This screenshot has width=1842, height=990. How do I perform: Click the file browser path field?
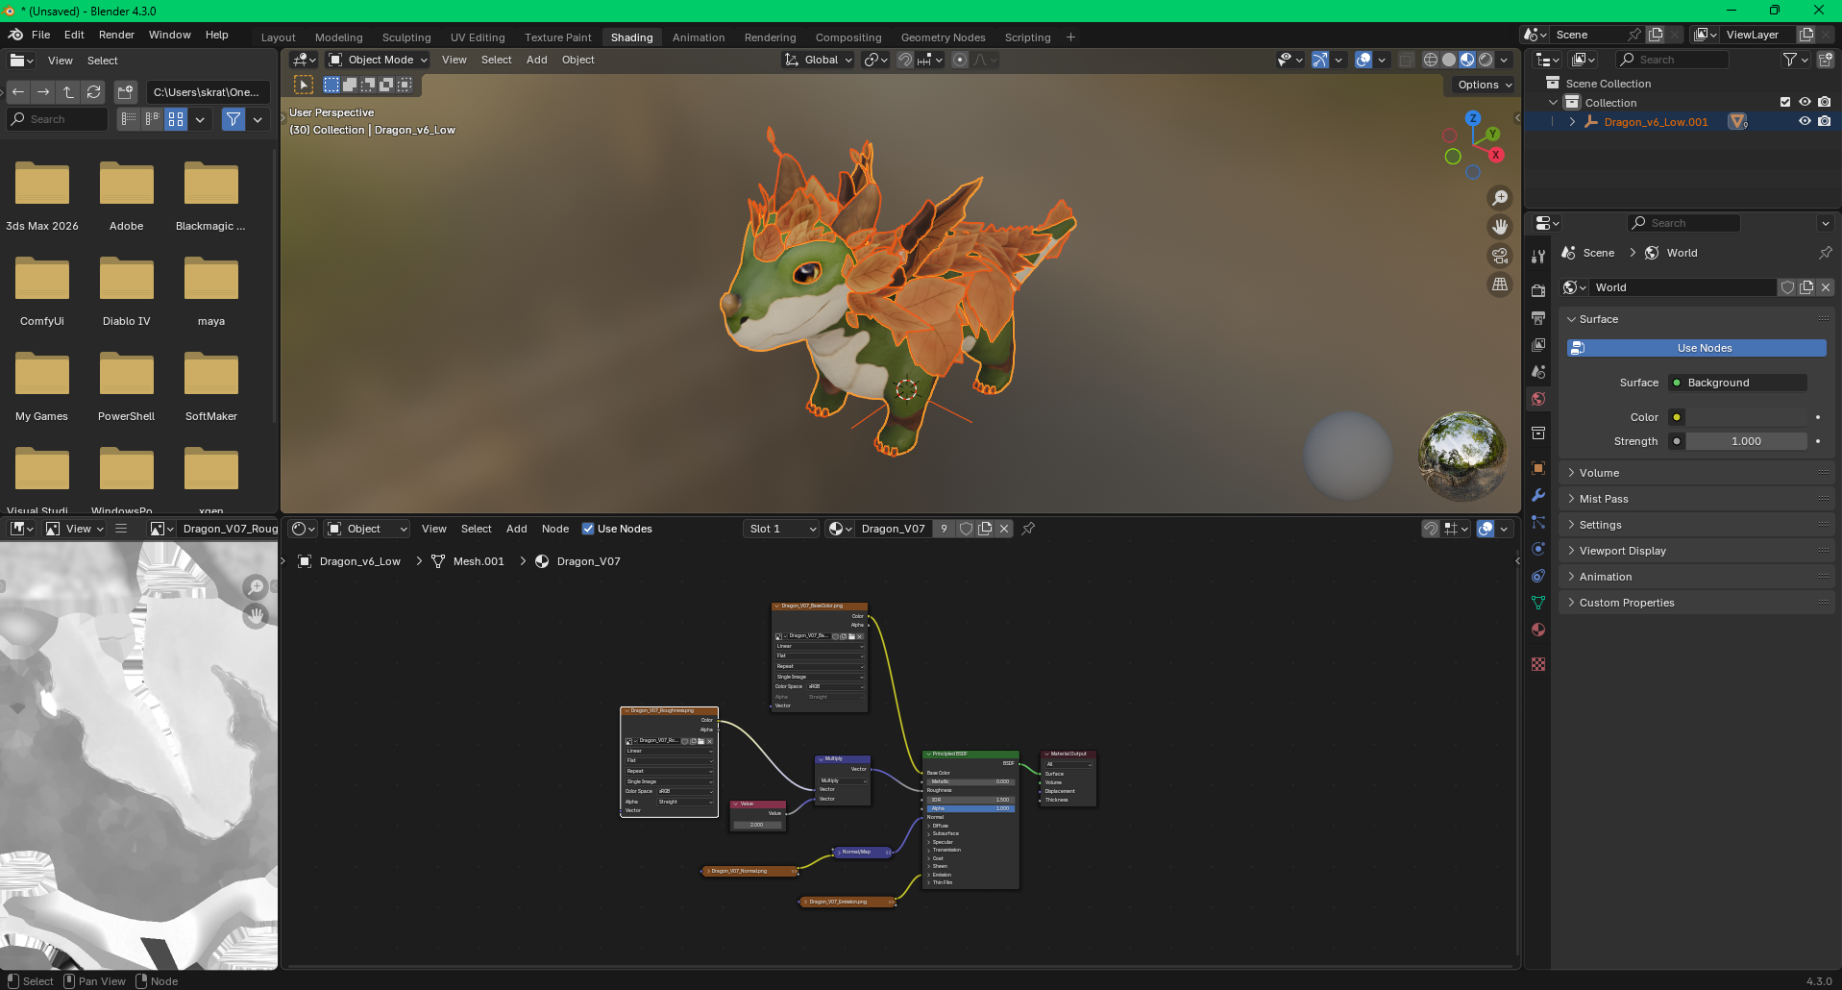208,92
